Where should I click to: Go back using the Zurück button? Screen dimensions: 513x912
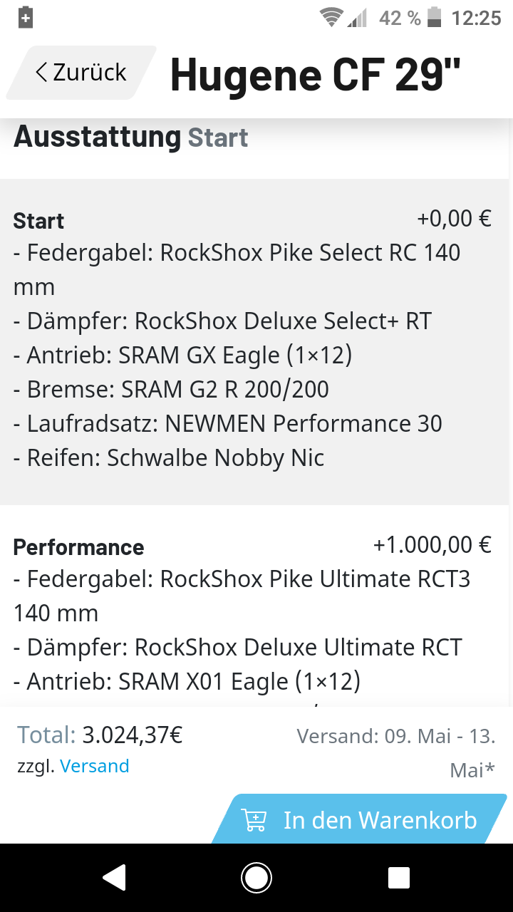[x=81, y=72]
